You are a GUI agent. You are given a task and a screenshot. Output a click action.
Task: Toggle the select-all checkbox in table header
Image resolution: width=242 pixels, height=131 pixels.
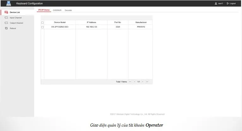[x=43, y=23]
